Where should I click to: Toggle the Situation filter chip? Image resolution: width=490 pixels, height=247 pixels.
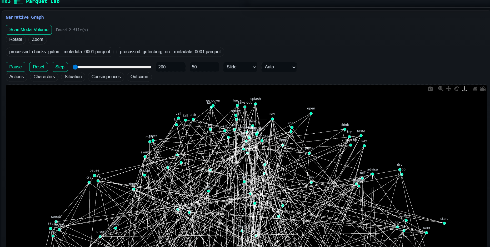pos(73,77)
